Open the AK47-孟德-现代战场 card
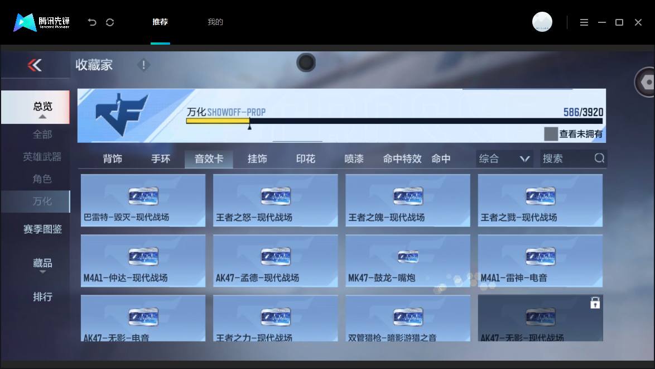The image size is (655, 369). [275, 261]
